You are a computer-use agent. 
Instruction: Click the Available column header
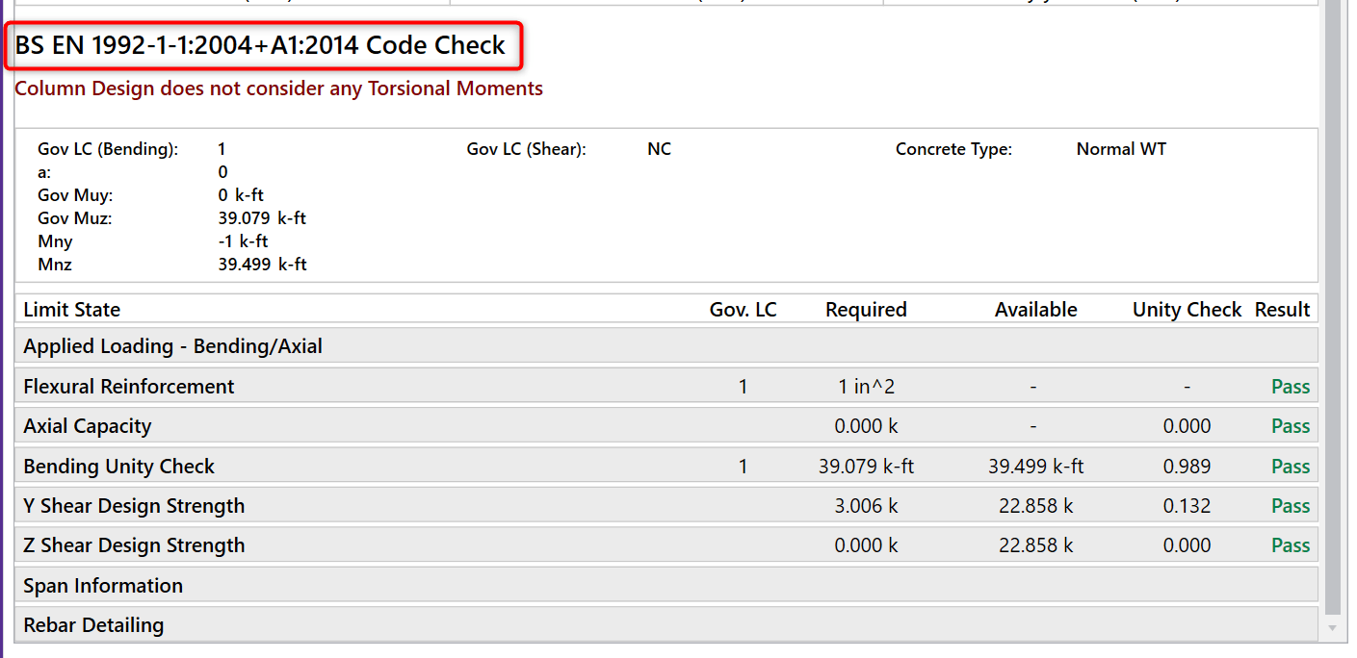pos(1035,310)
